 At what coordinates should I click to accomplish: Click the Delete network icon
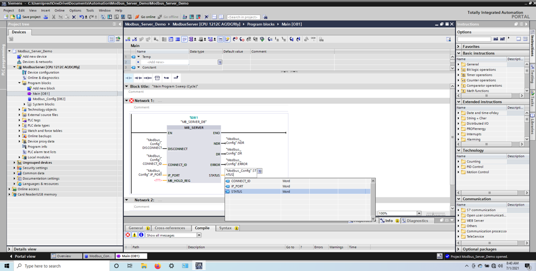click(x=135, y=39)
